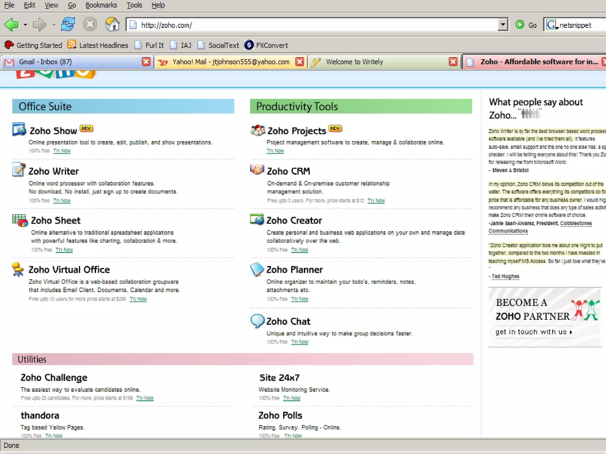Screen dimensions: 606x454
Task: Click Try Now under Zoho Writer
Action: click(x=62, y=201)
